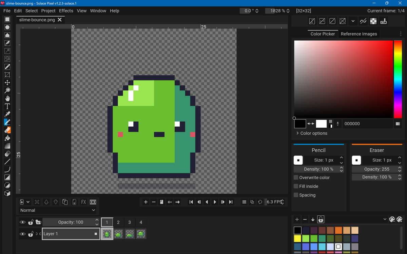Add a new animation frame
The width and height of the screenshot is (407, 254).
(146, 202)
